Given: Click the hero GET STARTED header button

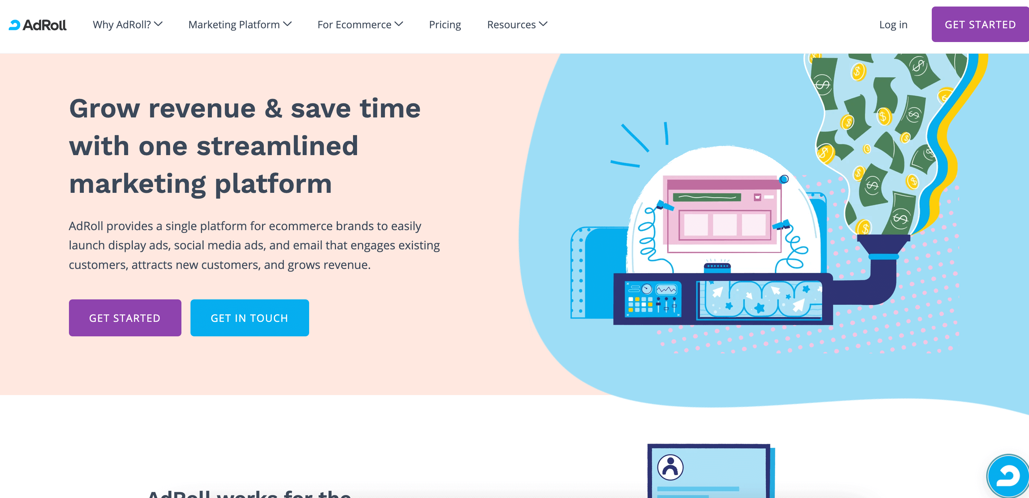Looking at the screenshot, I should pyautogui.click(x=979, y=25).
